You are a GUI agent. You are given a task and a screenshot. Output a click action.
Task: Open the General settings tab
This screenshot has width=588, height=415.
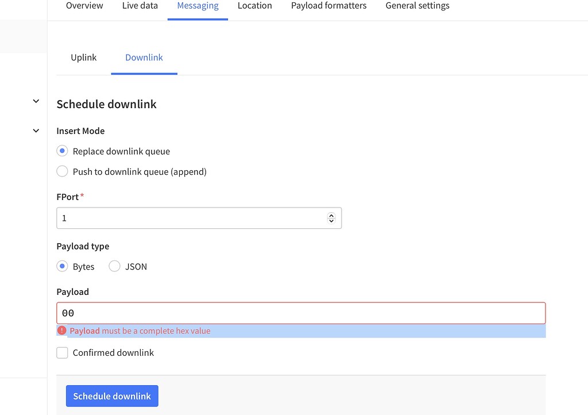coord(417,6)
